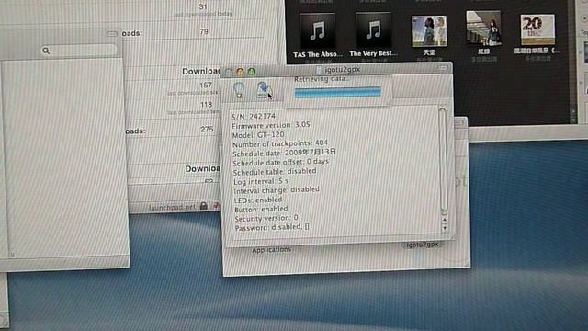
Task: Click the toolbar pill button of the left window
Action: click(111, 34)
